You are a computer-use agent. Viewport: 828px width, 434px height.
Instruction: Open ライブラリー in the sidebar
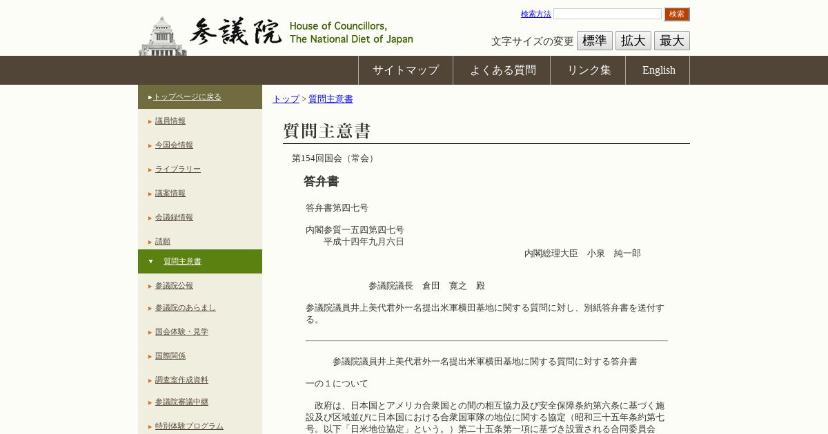[x=178, y=169]
